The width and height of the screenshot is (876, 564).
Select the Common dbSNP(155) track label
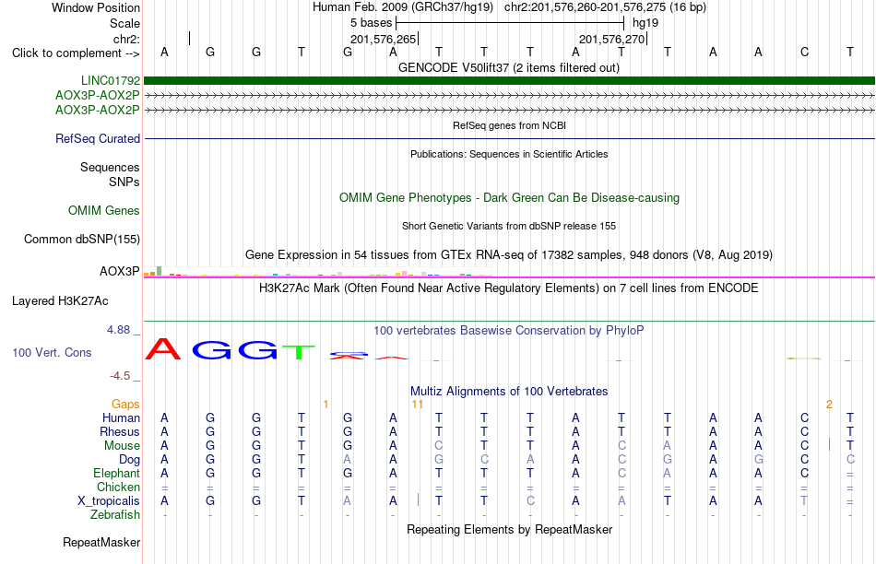(x=82, y=239)
